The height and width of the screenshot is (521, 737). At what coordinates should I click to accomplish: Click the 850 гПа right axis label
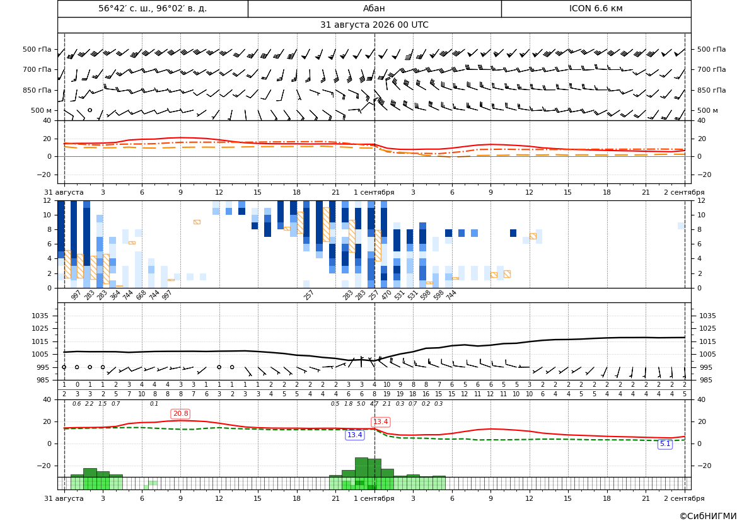tap(711, 89)
